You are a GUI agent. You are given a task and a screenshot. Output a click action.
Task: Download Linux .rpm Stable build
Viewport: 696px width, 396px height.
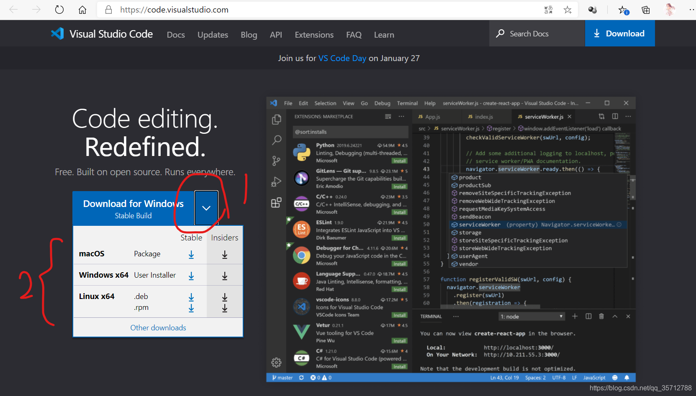pyautogui.click(x=191, y=308)
